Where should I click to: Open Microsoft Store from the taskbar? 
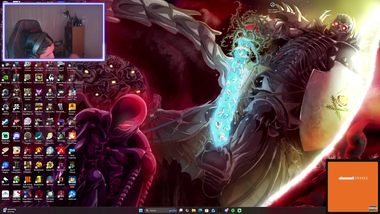[x=207, y=210]
